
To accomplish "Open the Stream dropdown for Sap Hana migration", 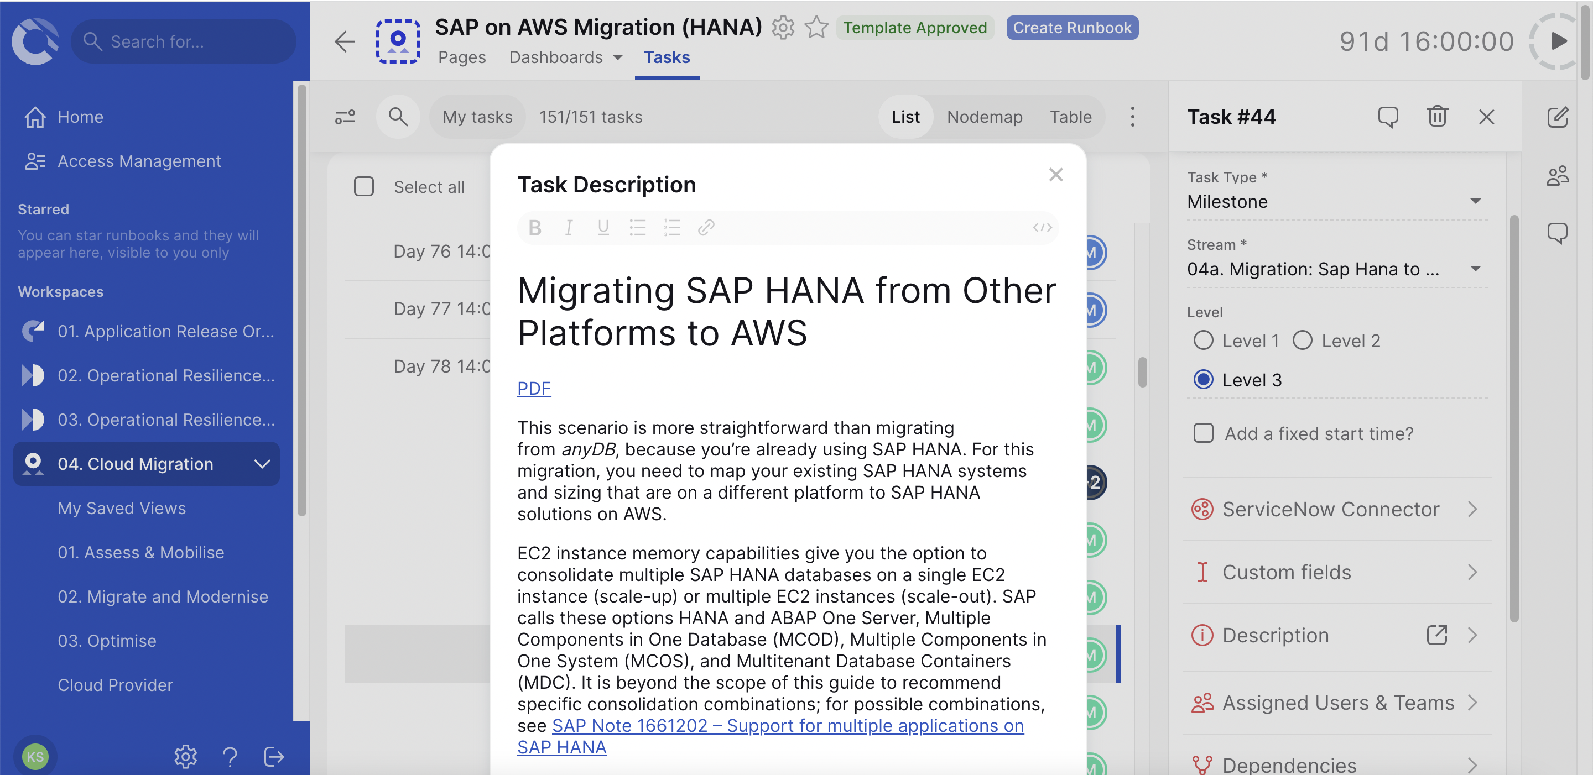I will coord(1337,269).
